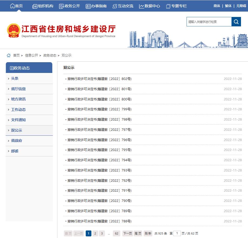Screen dimensions: 248x238
Task: Click the 办事指南 icon in top navigation
Action: pos(88,6)
